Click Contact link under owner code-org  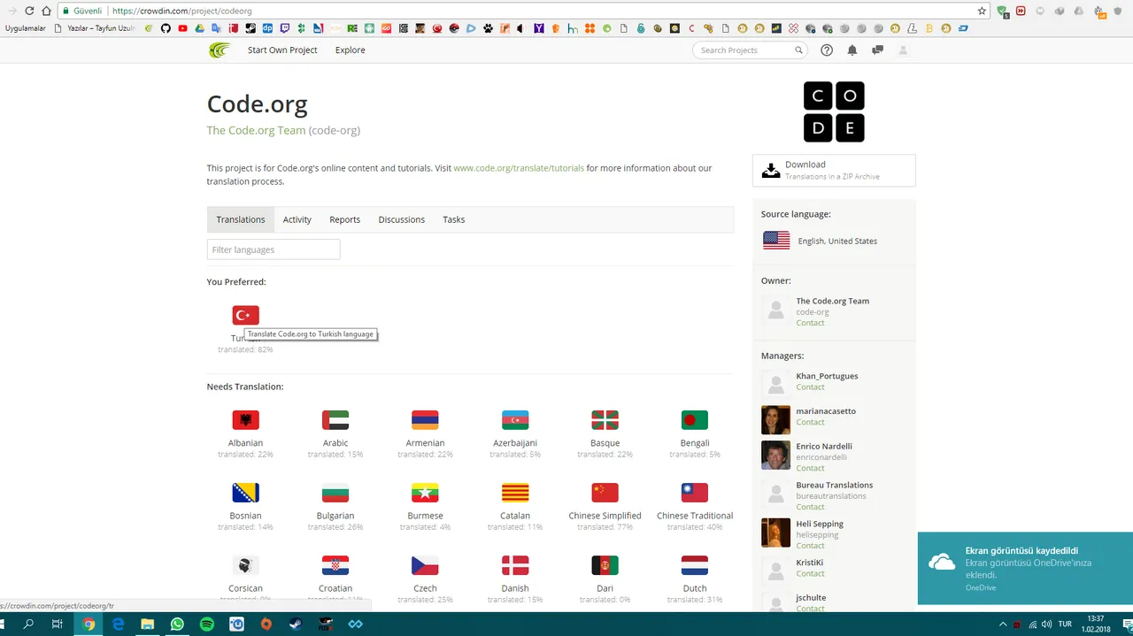click(810, 323)
